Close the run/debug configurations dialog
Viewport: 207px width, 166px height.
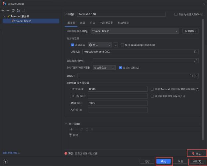tap(203, 4)
